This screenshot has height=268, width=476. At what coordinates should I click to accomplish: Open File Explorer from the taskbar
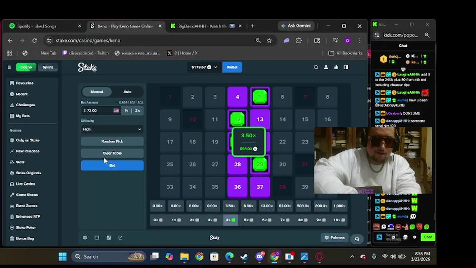[x=184, y=256]
